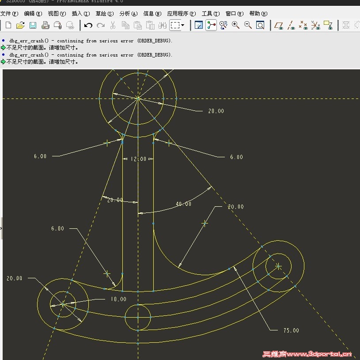This screenshot has height=360, width=360.
Task: Open Paste Special from the toolbar
Action: [150, 25]
